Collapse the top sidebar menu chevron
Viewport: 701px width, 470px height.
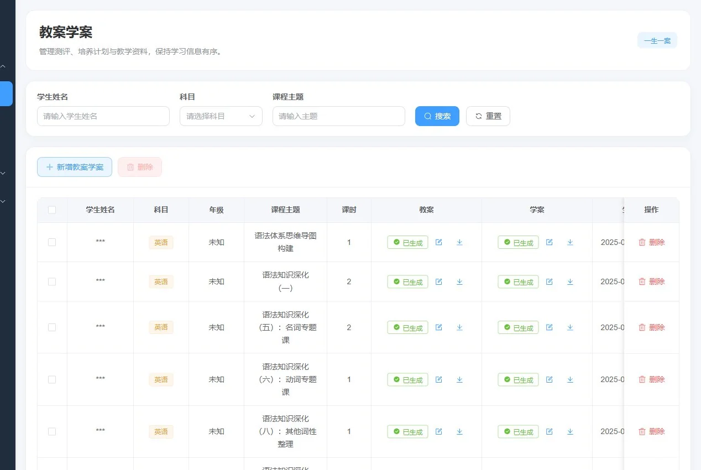[3, 66]
